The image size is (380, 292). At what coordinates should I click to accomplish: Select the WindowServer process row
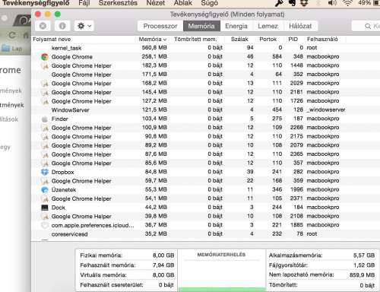click(x=205, y=110)
